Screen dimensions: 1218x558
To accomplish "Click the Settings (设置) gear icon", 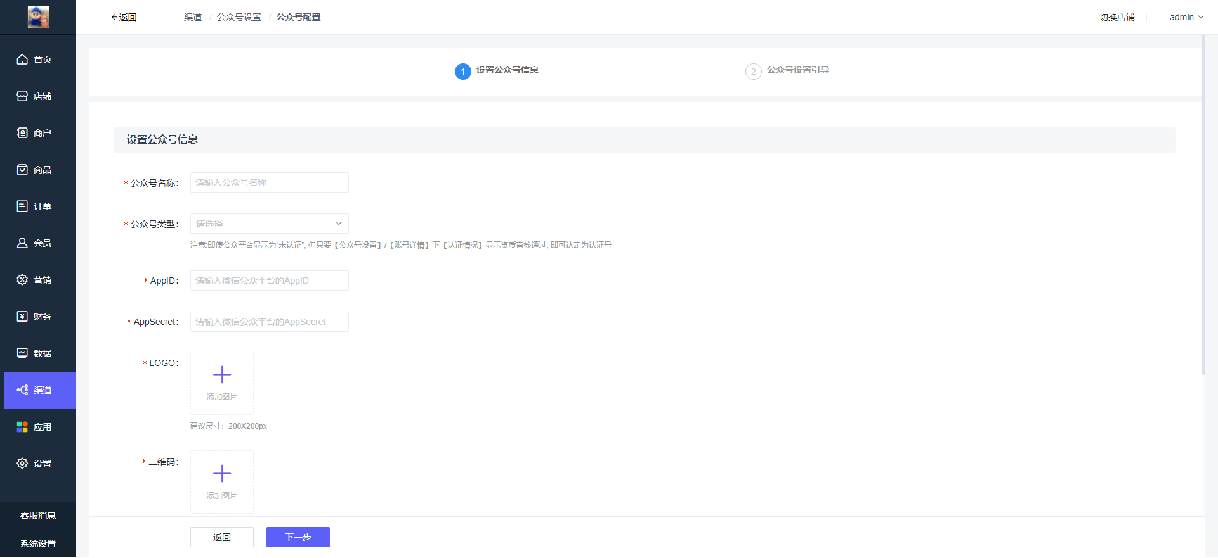I will (22, 464).
